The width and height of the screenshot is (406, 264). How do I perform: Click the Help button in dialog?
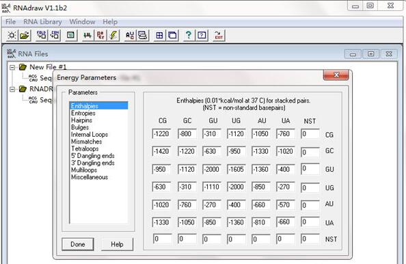117,244
